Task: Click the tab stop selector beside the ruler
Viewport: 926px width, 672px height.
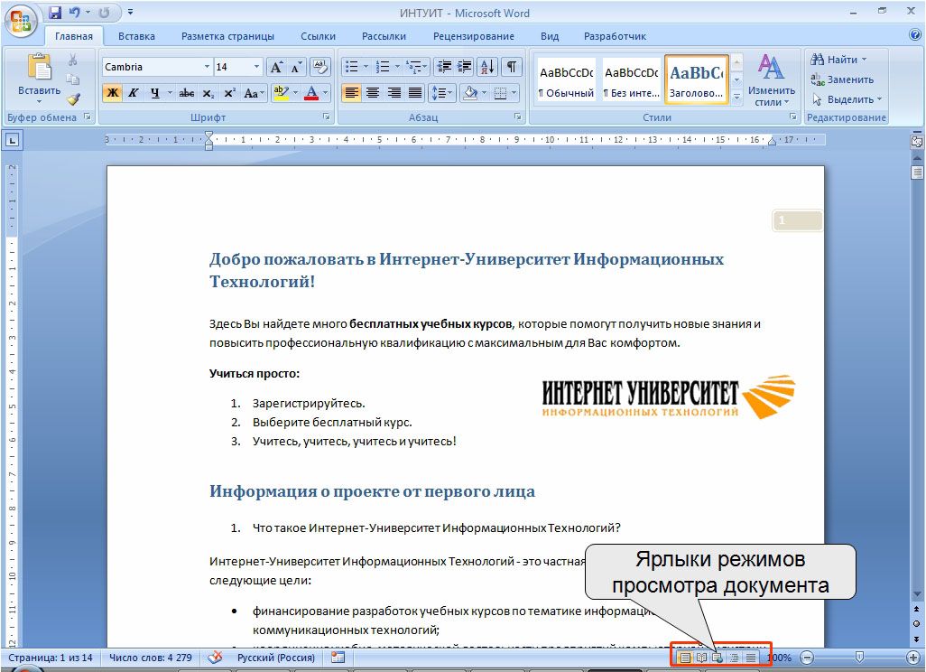Action: (x=13, y=140)
